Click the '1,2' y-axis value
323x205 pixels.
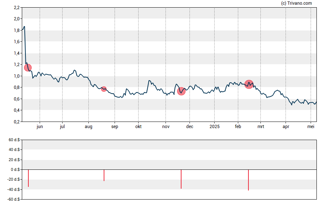(17, 65)
